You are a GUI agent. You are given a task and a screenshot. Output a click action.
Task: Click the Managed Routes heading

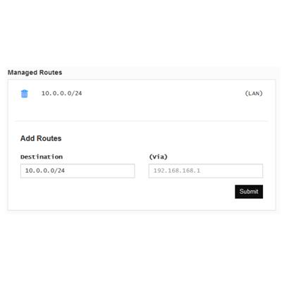pyautogui.click(x=35, y=73)
